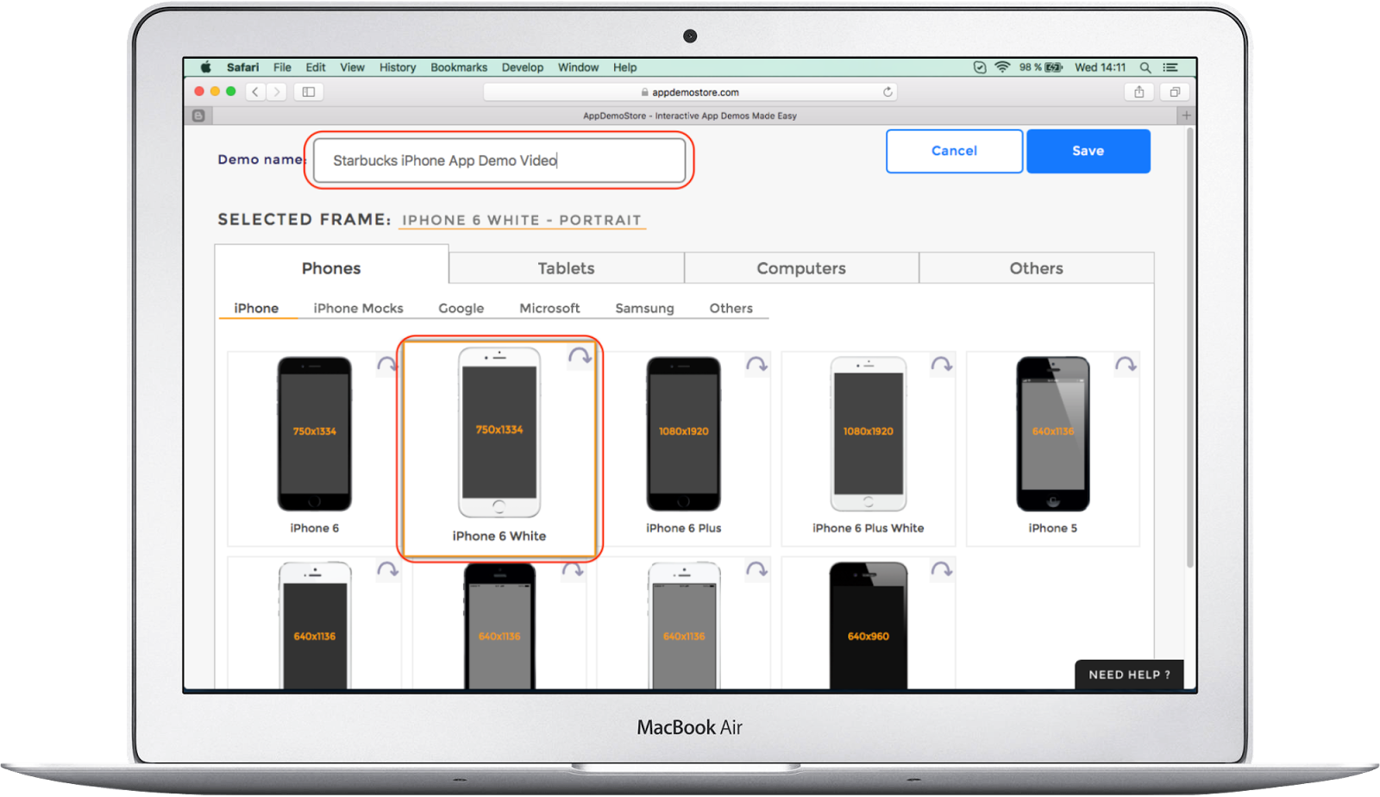The height and width of the screenshot is (797, 1380).
Task: Go back in Safari
Action: [255, 91]
